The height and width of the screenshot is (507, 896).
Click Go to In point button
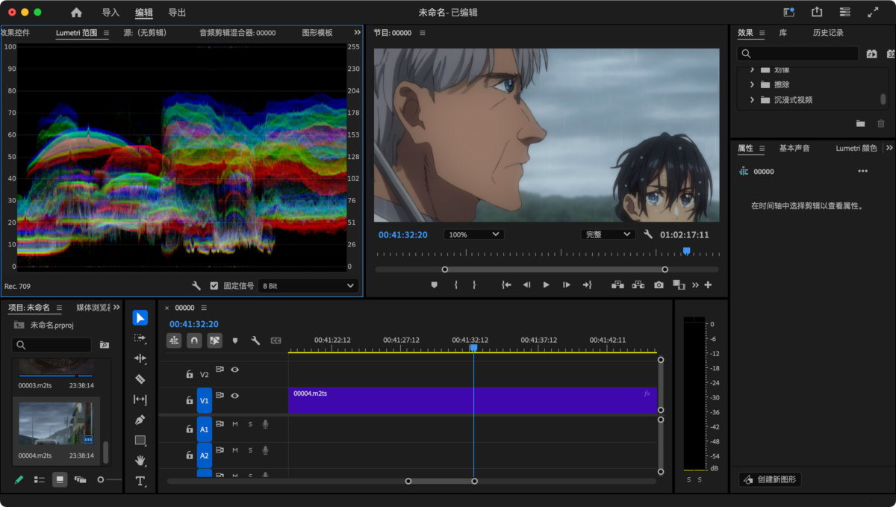tap(506, 284)
